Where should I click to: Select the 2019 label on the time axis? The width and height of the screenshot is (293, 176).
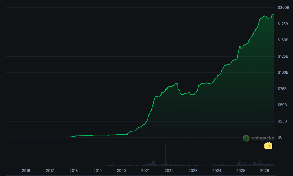97,171
